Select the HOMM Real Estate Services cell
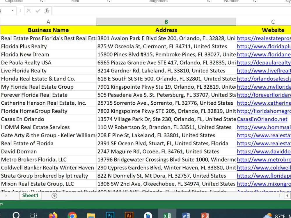291x218 pixels. click(48, 127)
